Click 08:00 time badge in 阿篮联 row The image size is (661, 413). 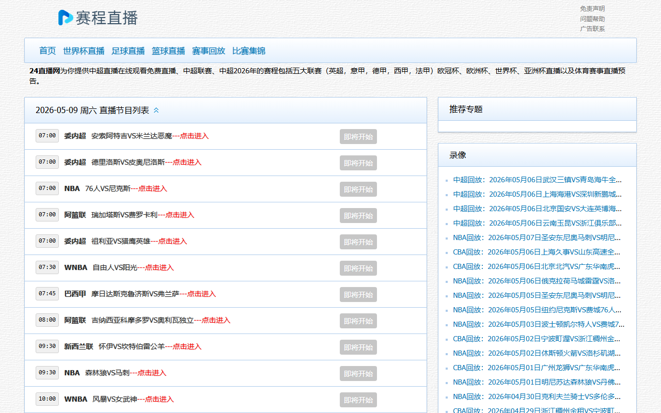pos(47,320)
